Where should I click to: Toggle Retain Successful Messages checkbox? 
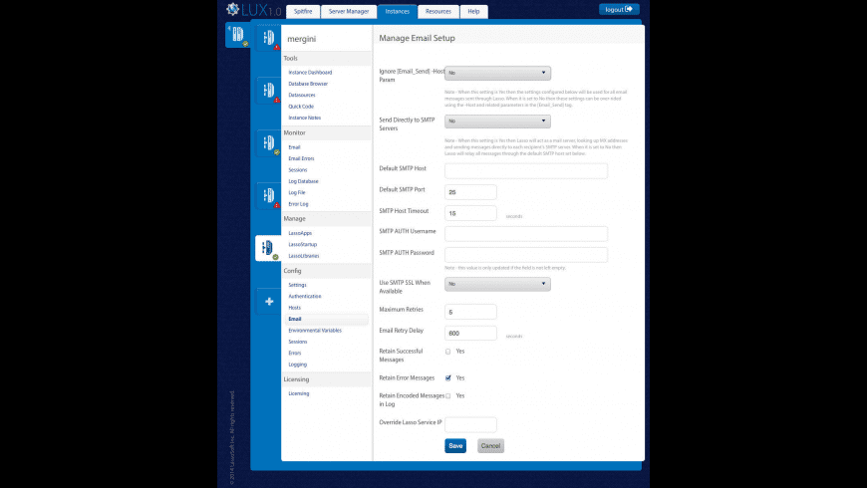coord(447,352)
